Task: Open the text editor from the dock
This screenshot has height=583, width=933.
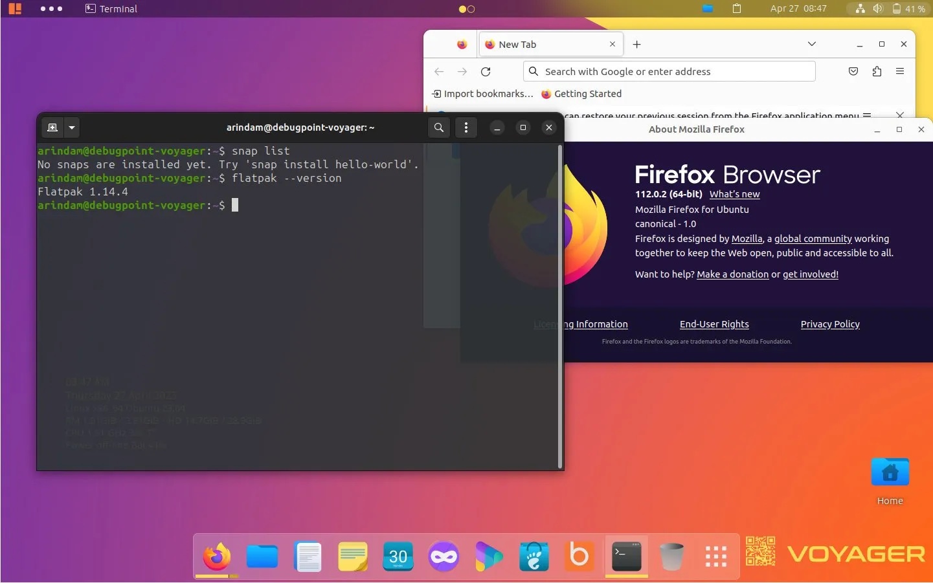Action: point(308,556)
